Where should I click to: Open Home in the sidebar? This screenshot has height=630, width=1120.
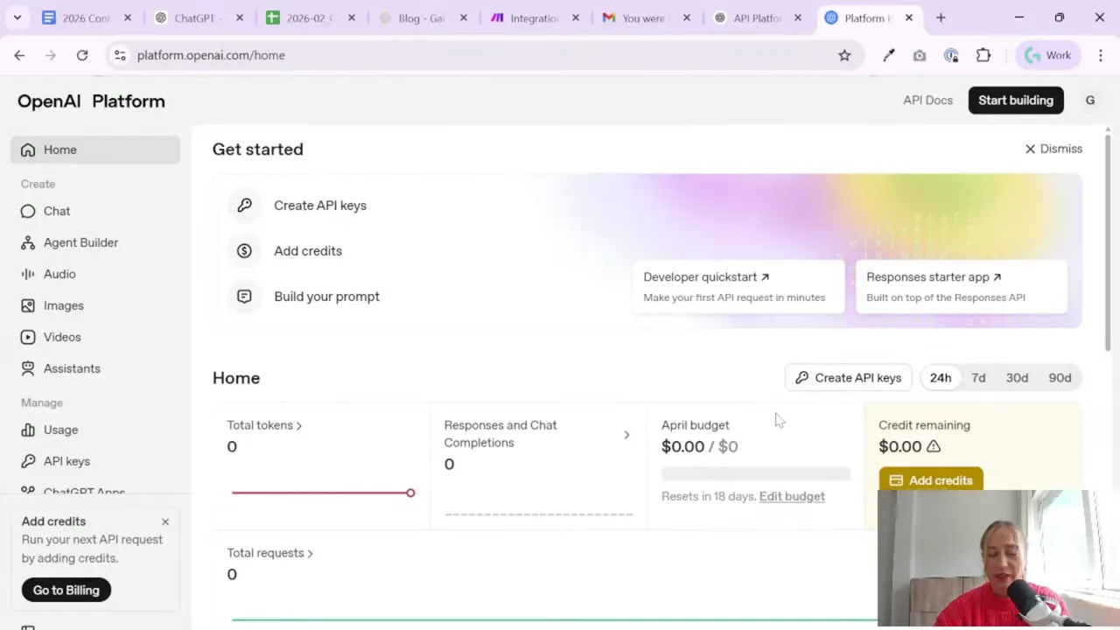tap(95, 150)
